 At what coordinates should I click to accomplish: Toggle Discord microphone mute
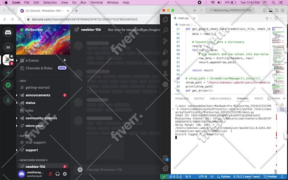(x=50, y=174)
